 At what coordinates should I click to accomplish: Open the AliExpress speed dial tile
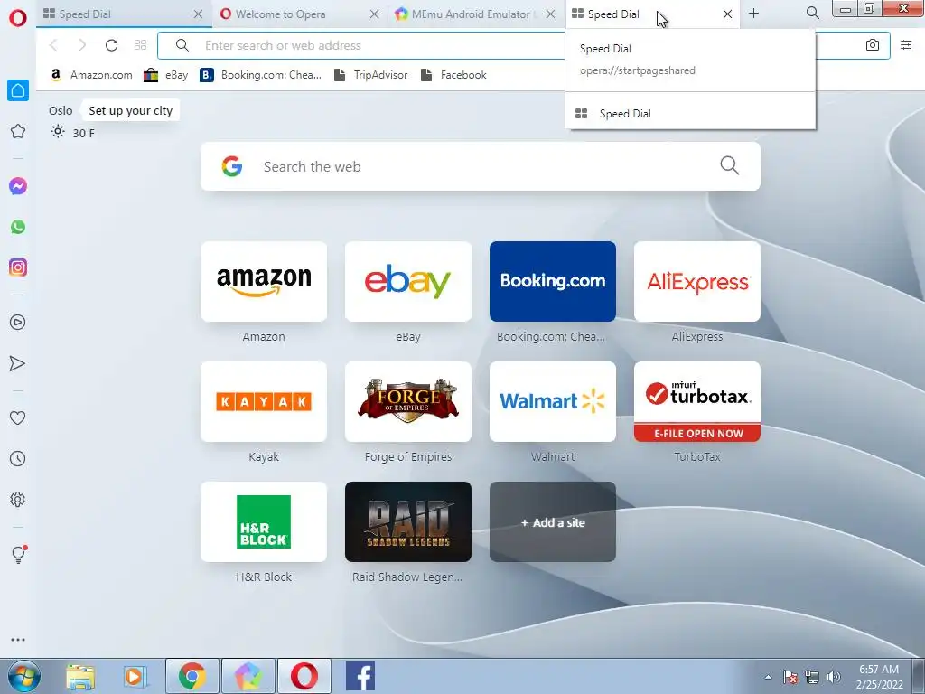[x=697, y=282]
